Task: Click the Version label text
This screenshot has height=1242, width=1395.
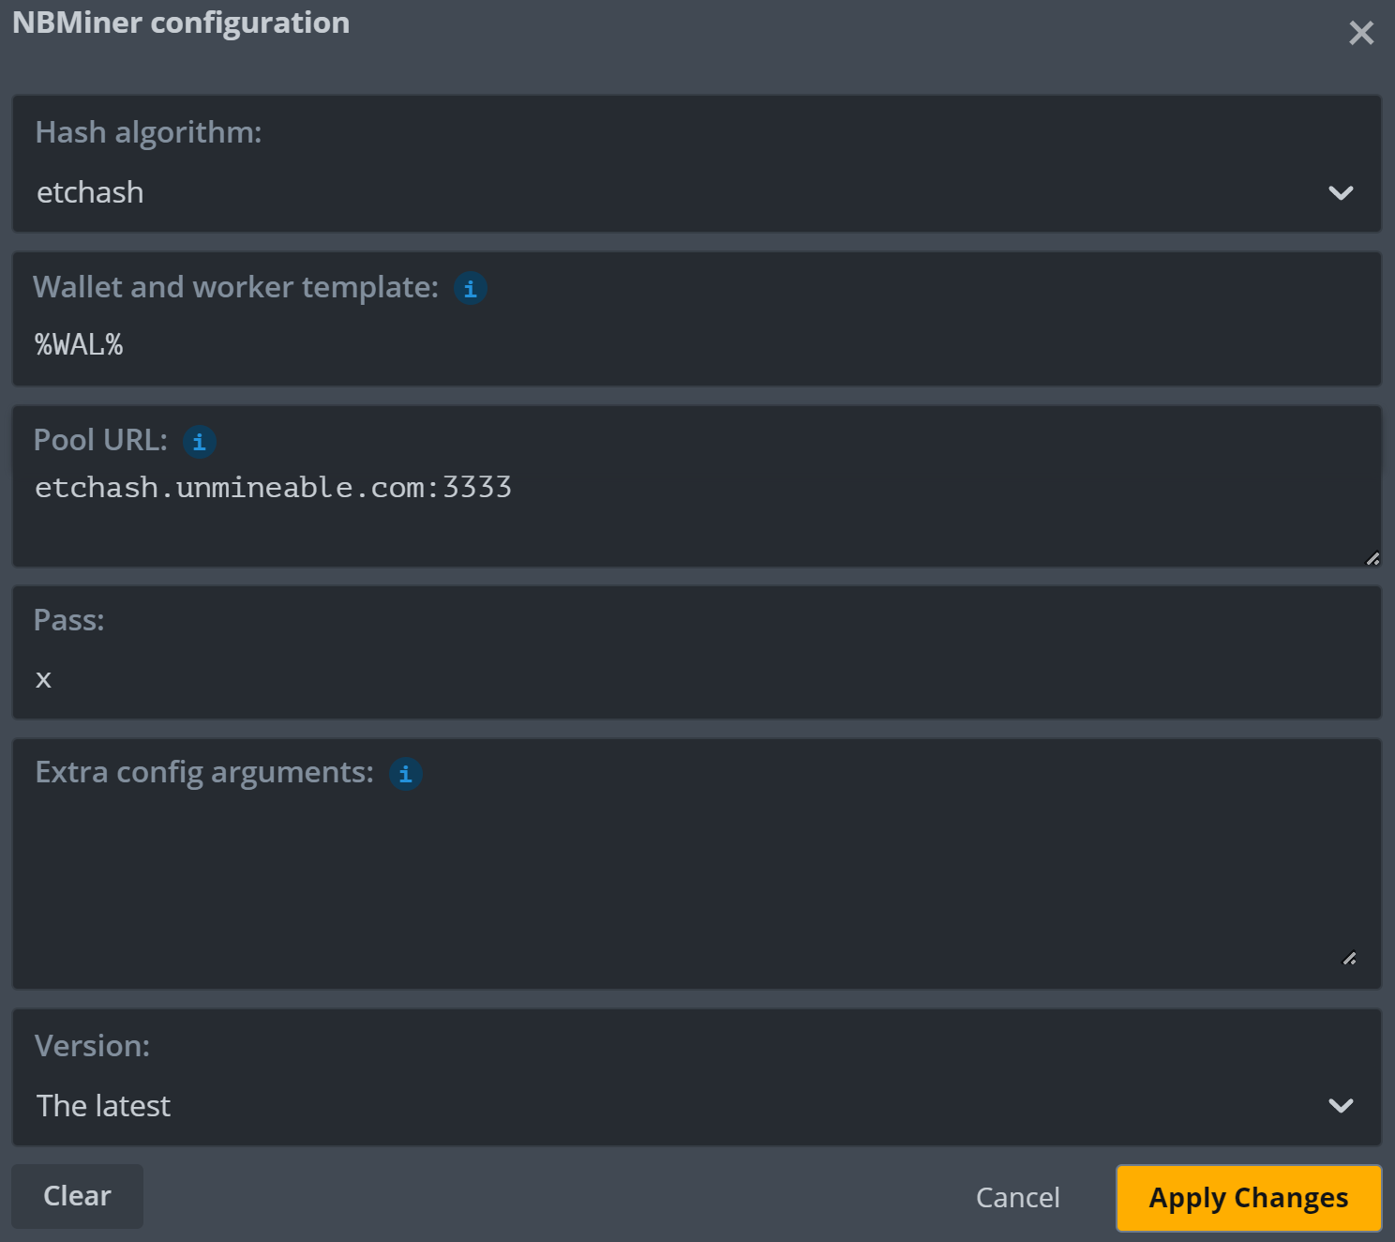Action: click(92, 1046)
